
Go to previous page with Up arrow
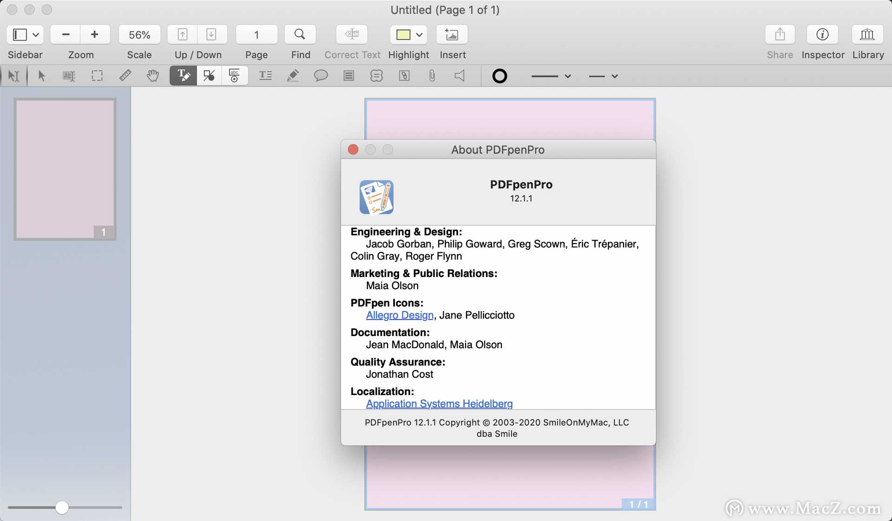(x=183, y=34)
